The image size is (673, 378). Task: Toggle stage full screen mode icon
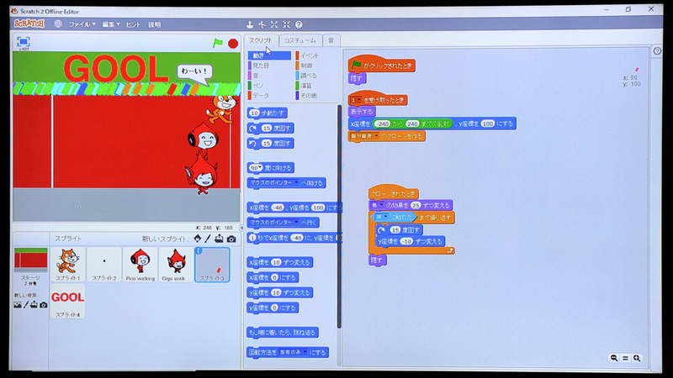[x=24, y=41]
